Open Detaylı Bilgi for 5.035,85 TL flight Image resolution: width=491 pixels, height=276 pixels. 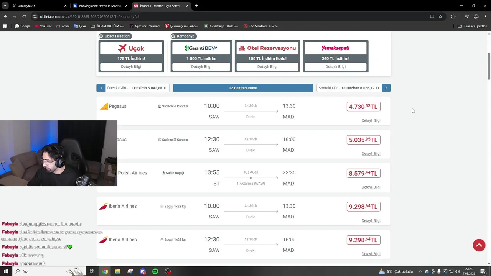point(371,154)
